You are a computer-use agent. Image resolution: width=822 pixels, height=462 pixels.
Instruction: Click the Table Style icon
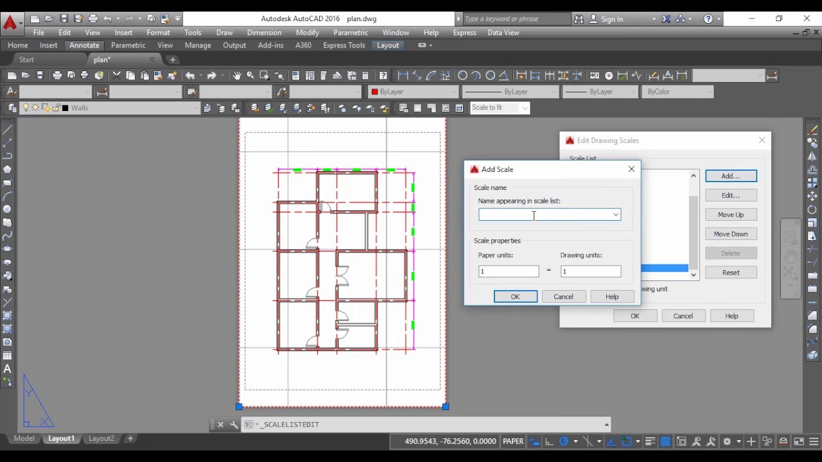coord(192,92)
